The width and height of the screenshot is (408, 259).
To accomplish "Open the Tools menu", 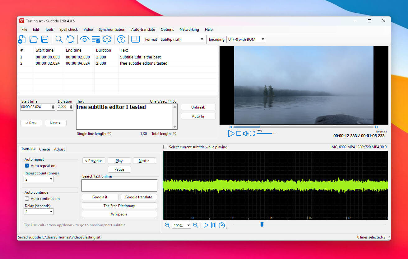I will point(49,30).
